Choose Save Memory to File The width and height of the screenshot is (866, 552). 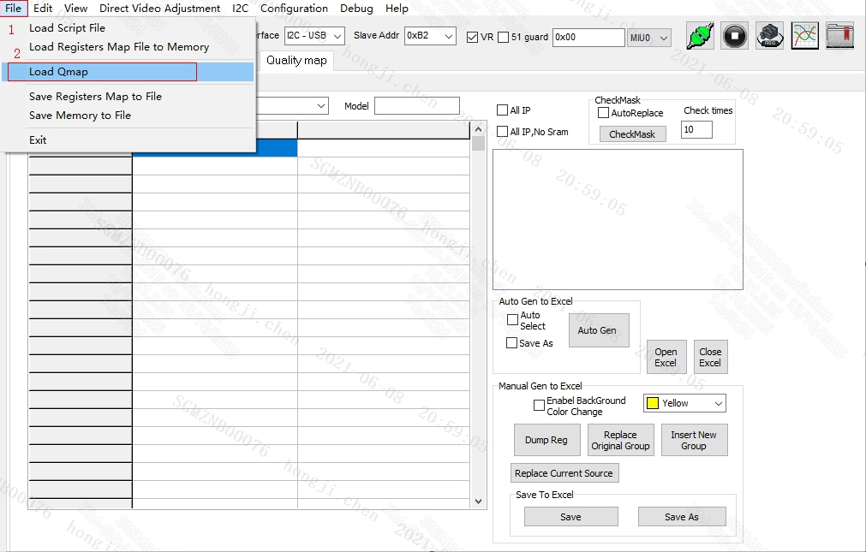(x=128, y=116)
